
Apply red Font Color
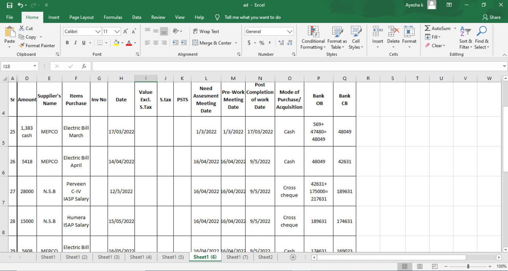[129, 43]
